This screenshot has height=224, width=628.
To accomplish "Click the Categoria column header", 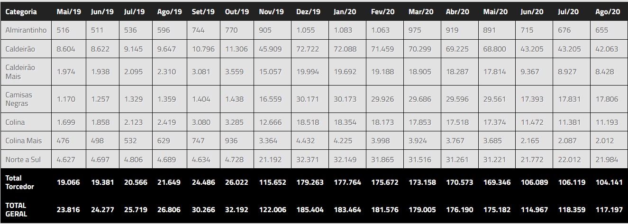I will point(21,12).
